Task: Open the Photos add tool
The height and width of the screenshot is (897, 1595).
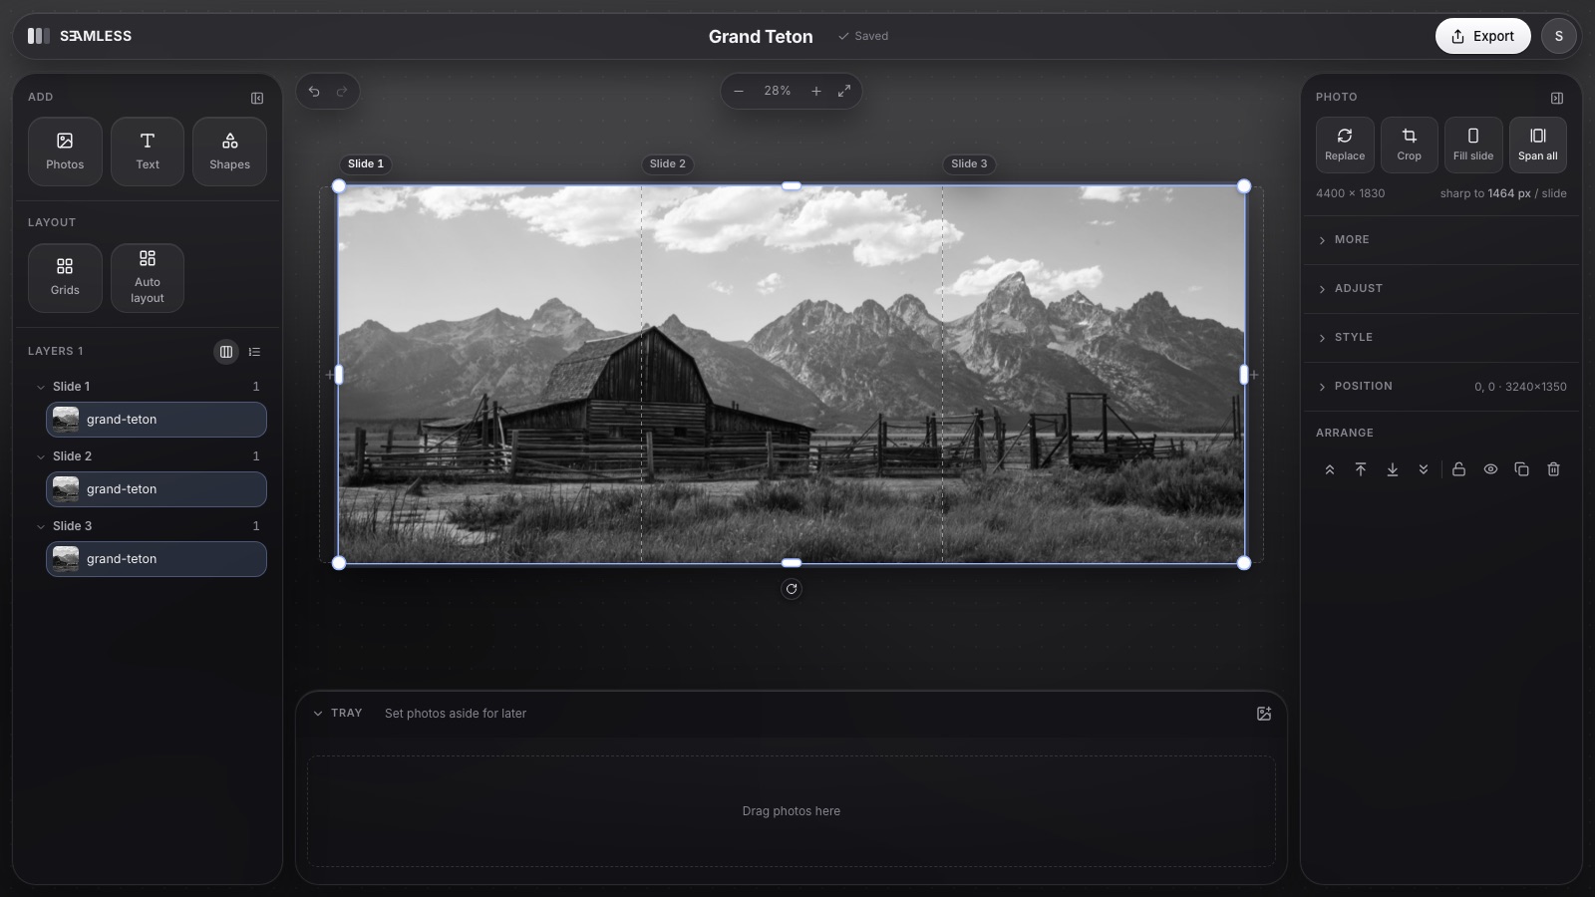Action: pyautogui.click(x=65, y=151)
